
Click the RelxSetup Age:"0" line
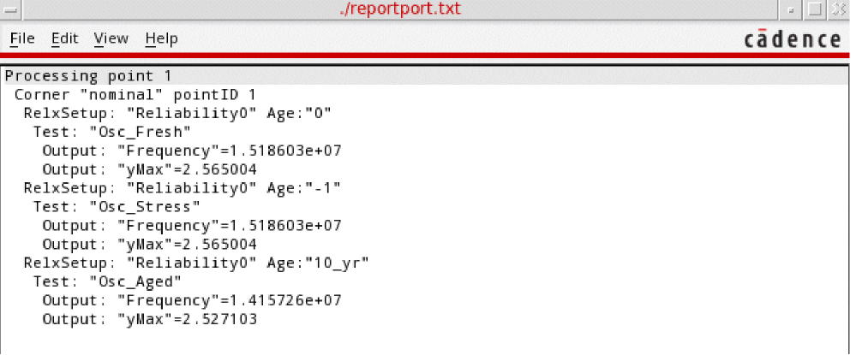177,113
